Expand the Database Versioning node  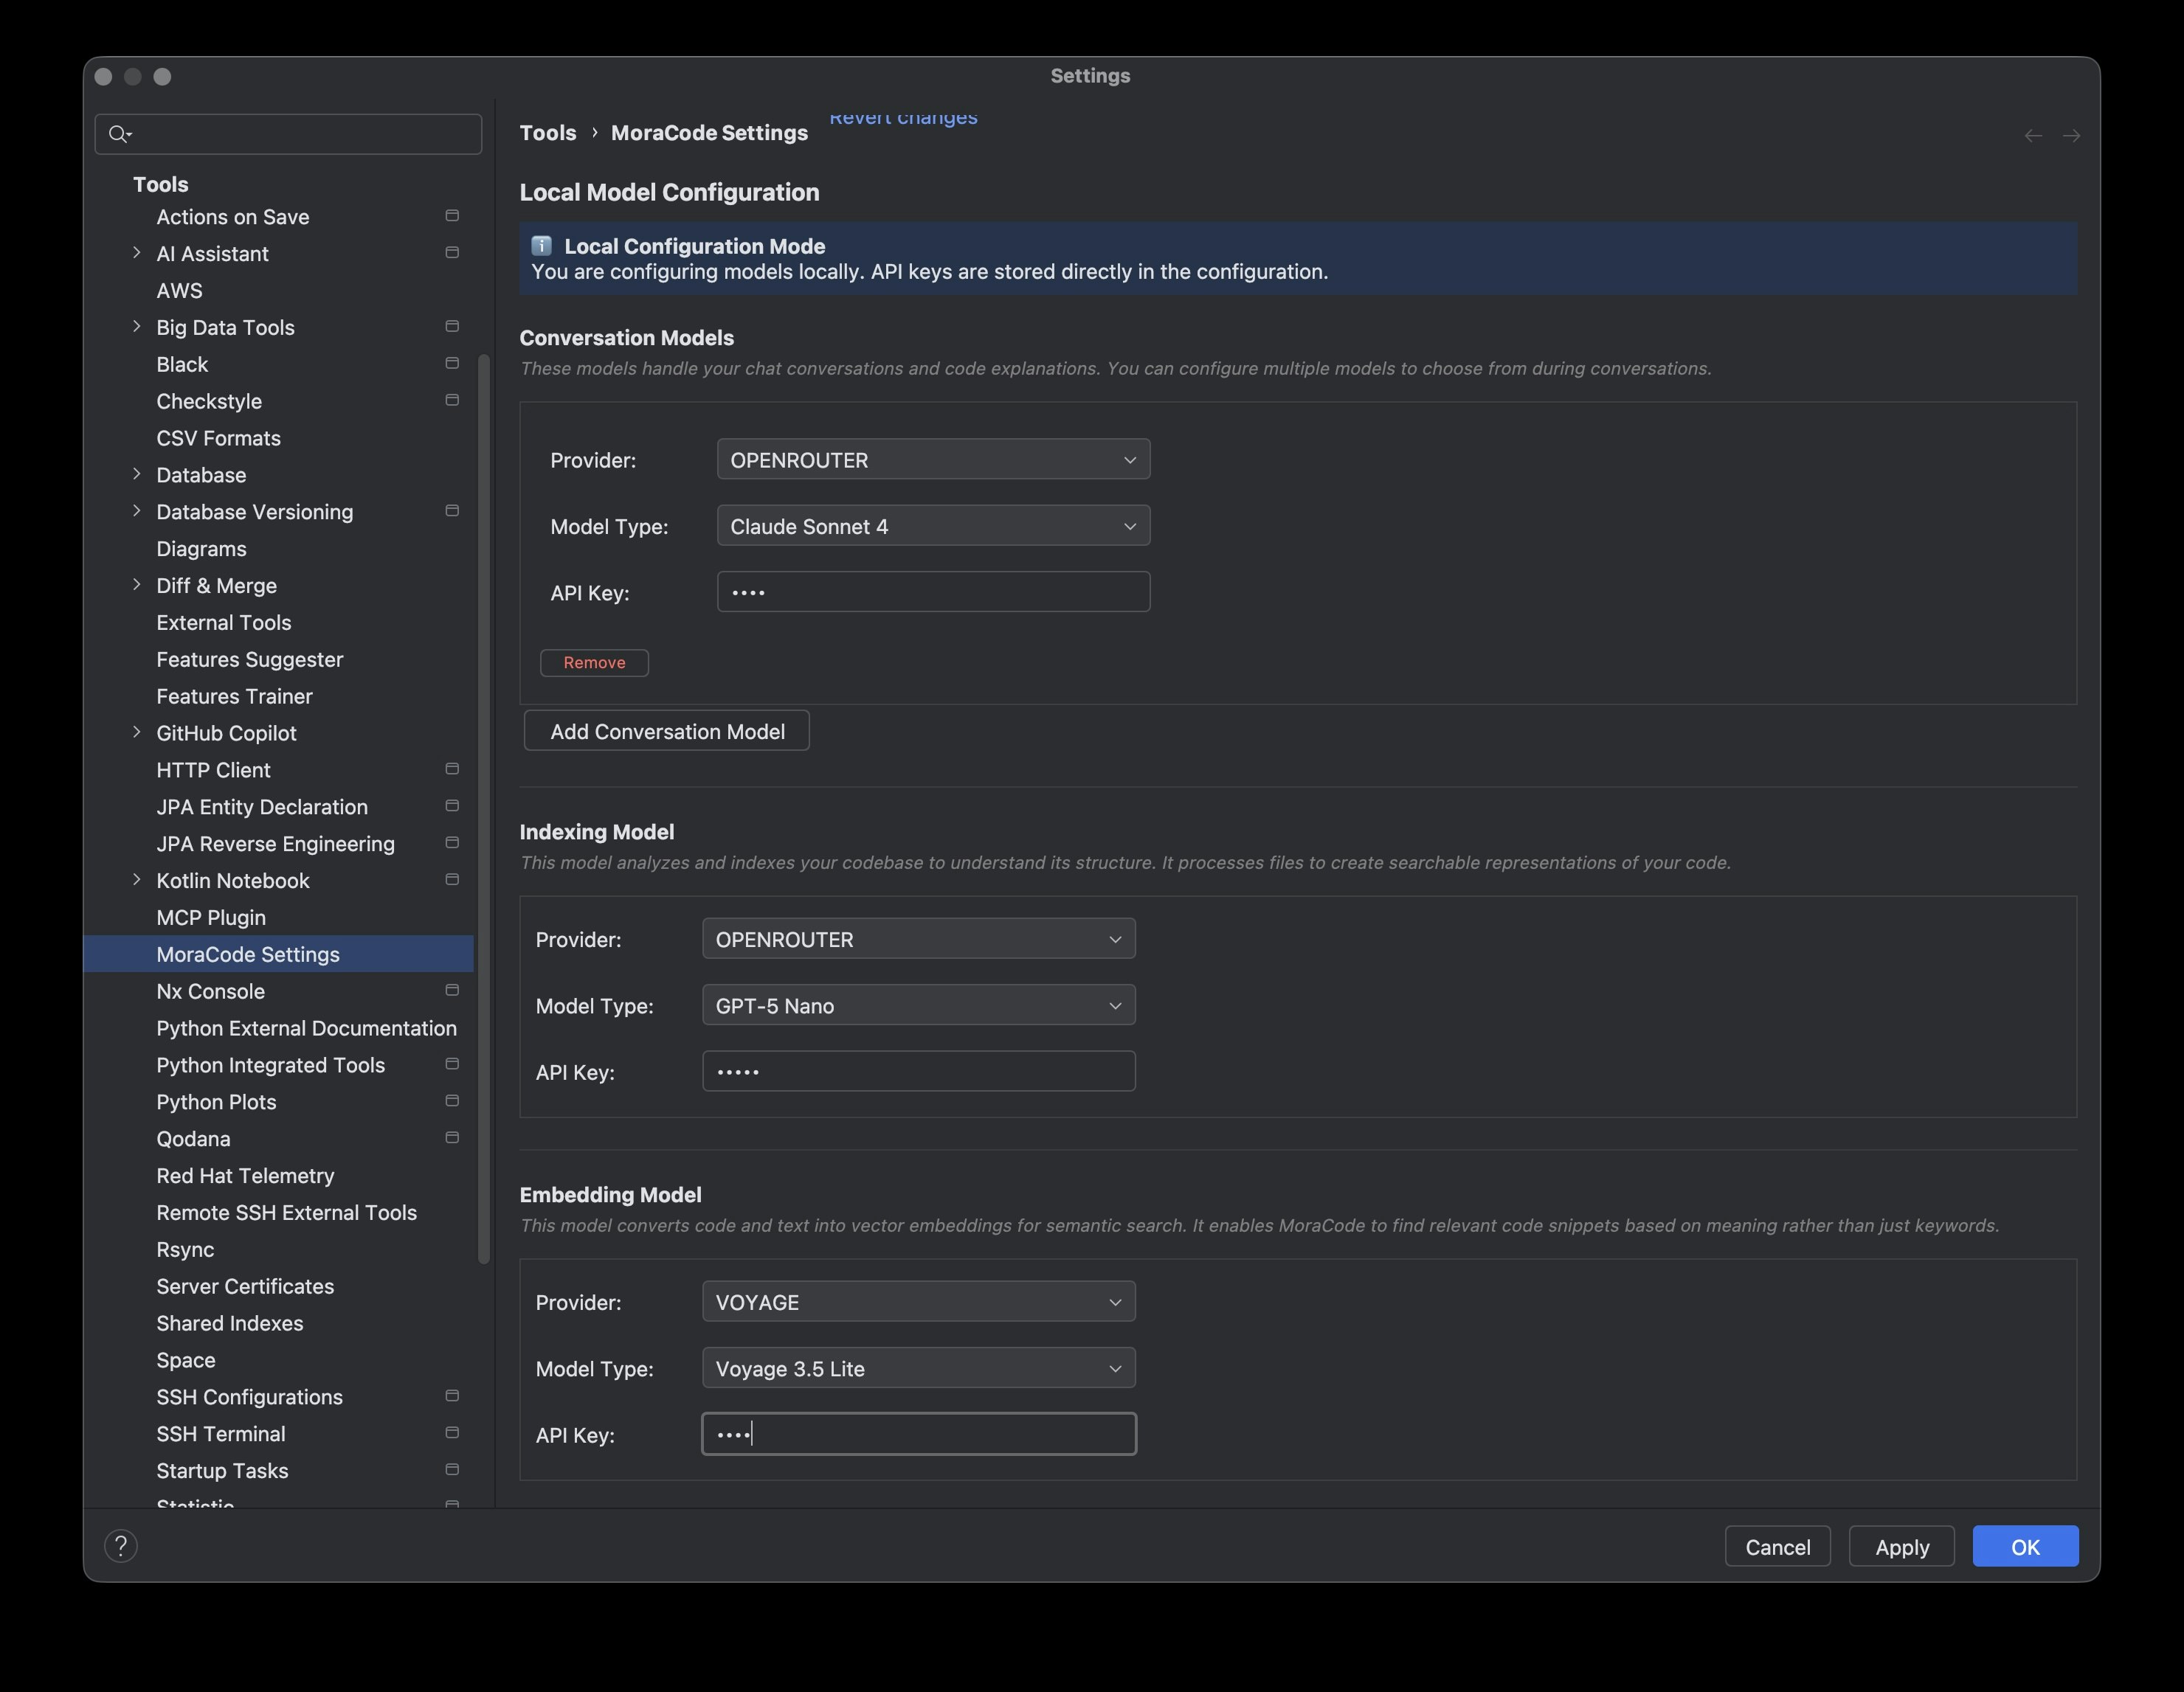[x=137, y=510]
